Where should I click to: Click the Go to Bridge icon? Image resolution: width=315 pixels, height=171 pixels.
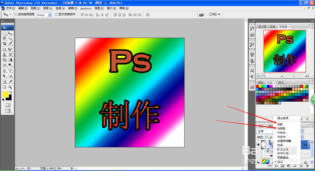click(202, 14)
